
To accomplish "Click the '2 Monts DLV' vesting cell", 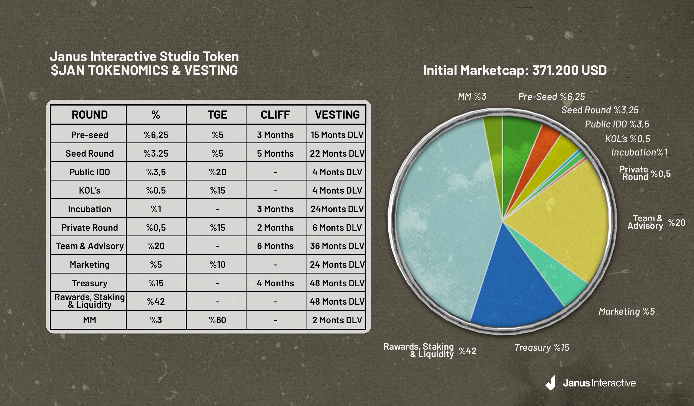I will pos(336,320).
